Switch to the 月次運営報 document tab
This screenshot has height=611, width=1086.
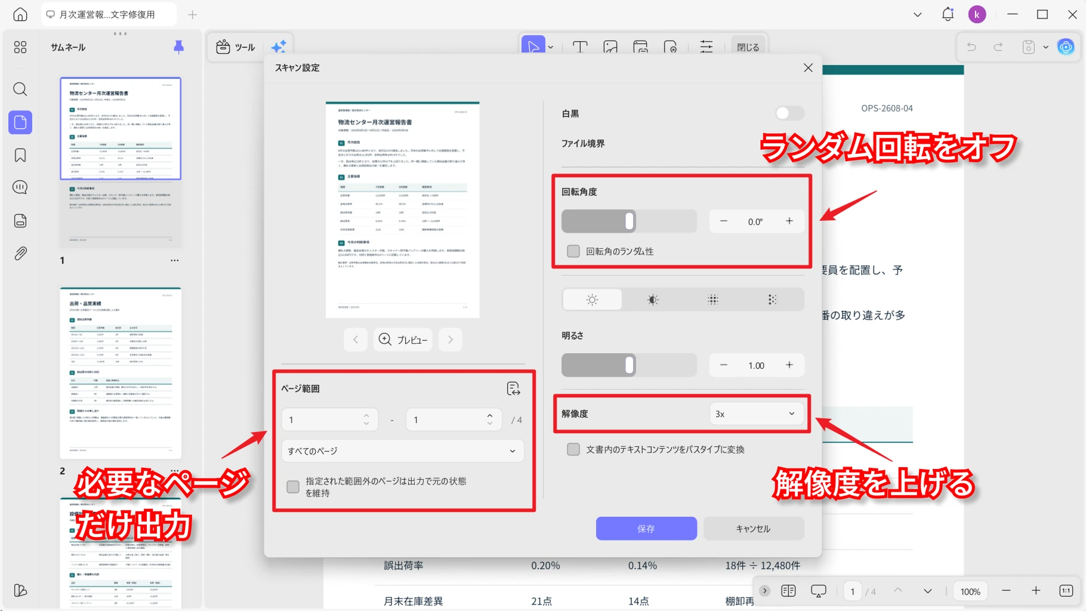pyautogui.click(x=109, y=14)
